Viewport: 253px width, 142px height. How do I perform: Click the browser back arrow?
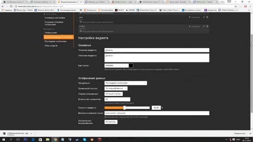pos(3,6)
